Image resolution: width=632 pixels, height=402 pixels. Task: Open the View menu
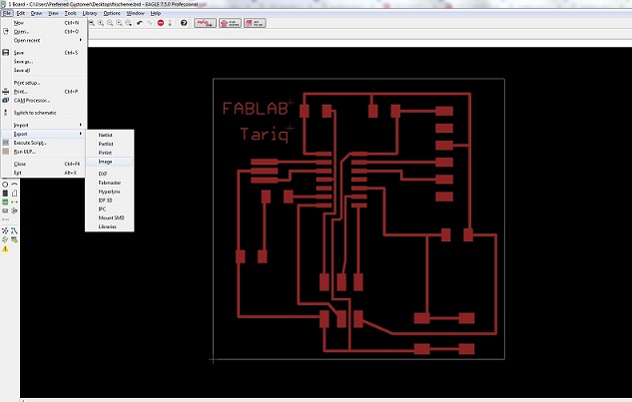pyautogui.click(x=53, y=13)
